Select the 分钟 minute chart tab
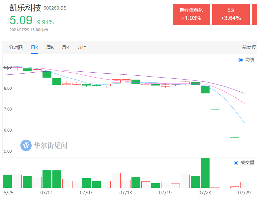 (82, 47)
